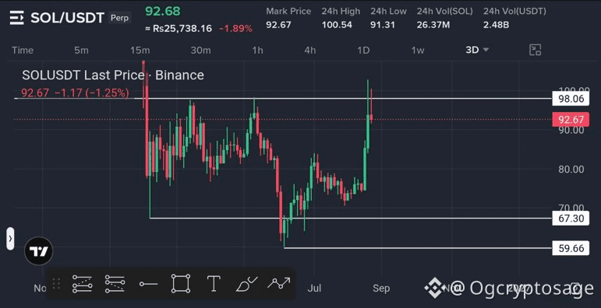Open the 3D interval dropdown

click(477, 50)
